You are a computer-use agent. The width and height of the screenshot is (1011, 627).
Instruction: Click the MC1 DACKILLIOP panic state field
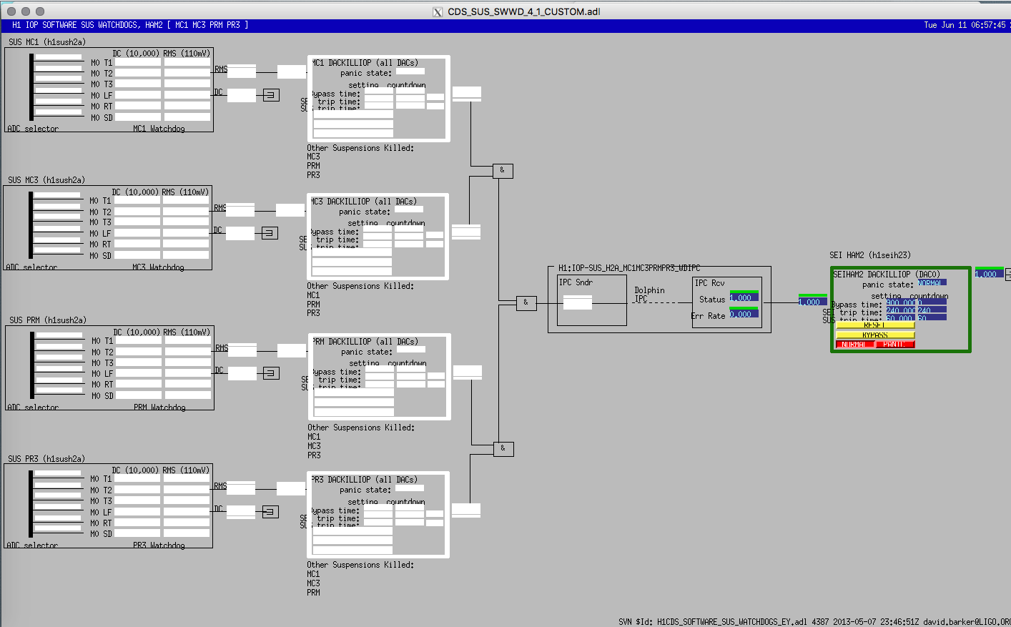point(410,71)
